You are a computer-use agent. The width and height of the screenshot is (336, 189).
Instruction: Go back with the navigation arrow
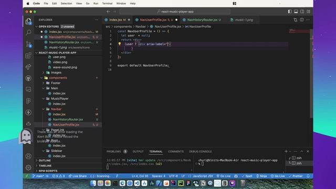point(108,12)
